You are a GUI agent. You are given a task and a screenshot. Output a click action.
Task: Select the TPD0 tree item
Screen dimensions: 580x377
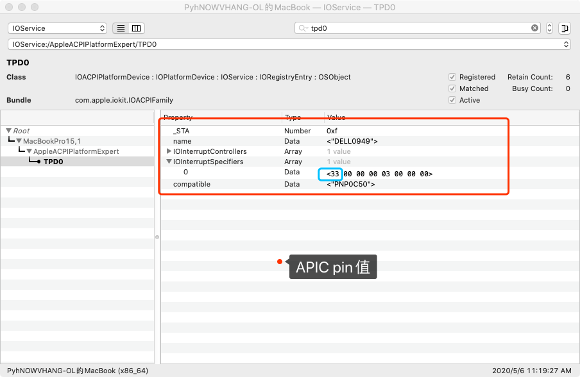53,162
